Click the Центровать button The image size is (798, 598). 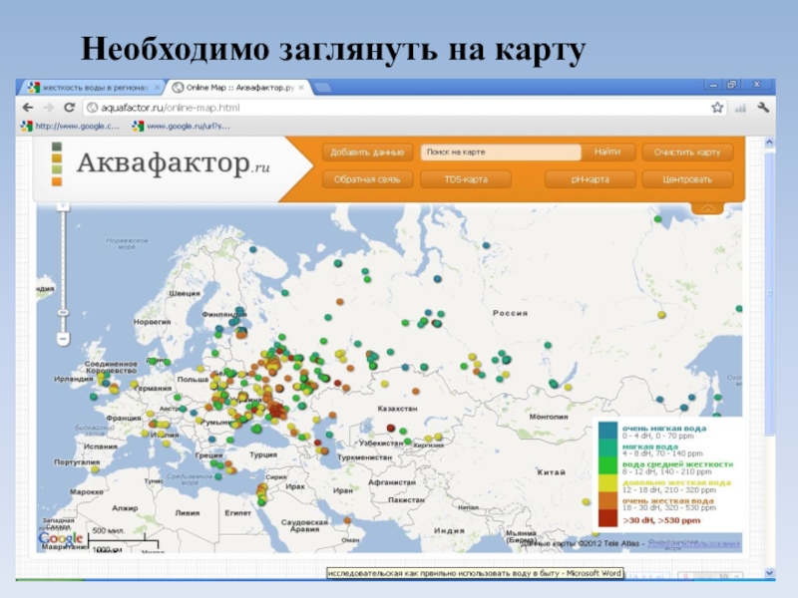click(687, 179)
